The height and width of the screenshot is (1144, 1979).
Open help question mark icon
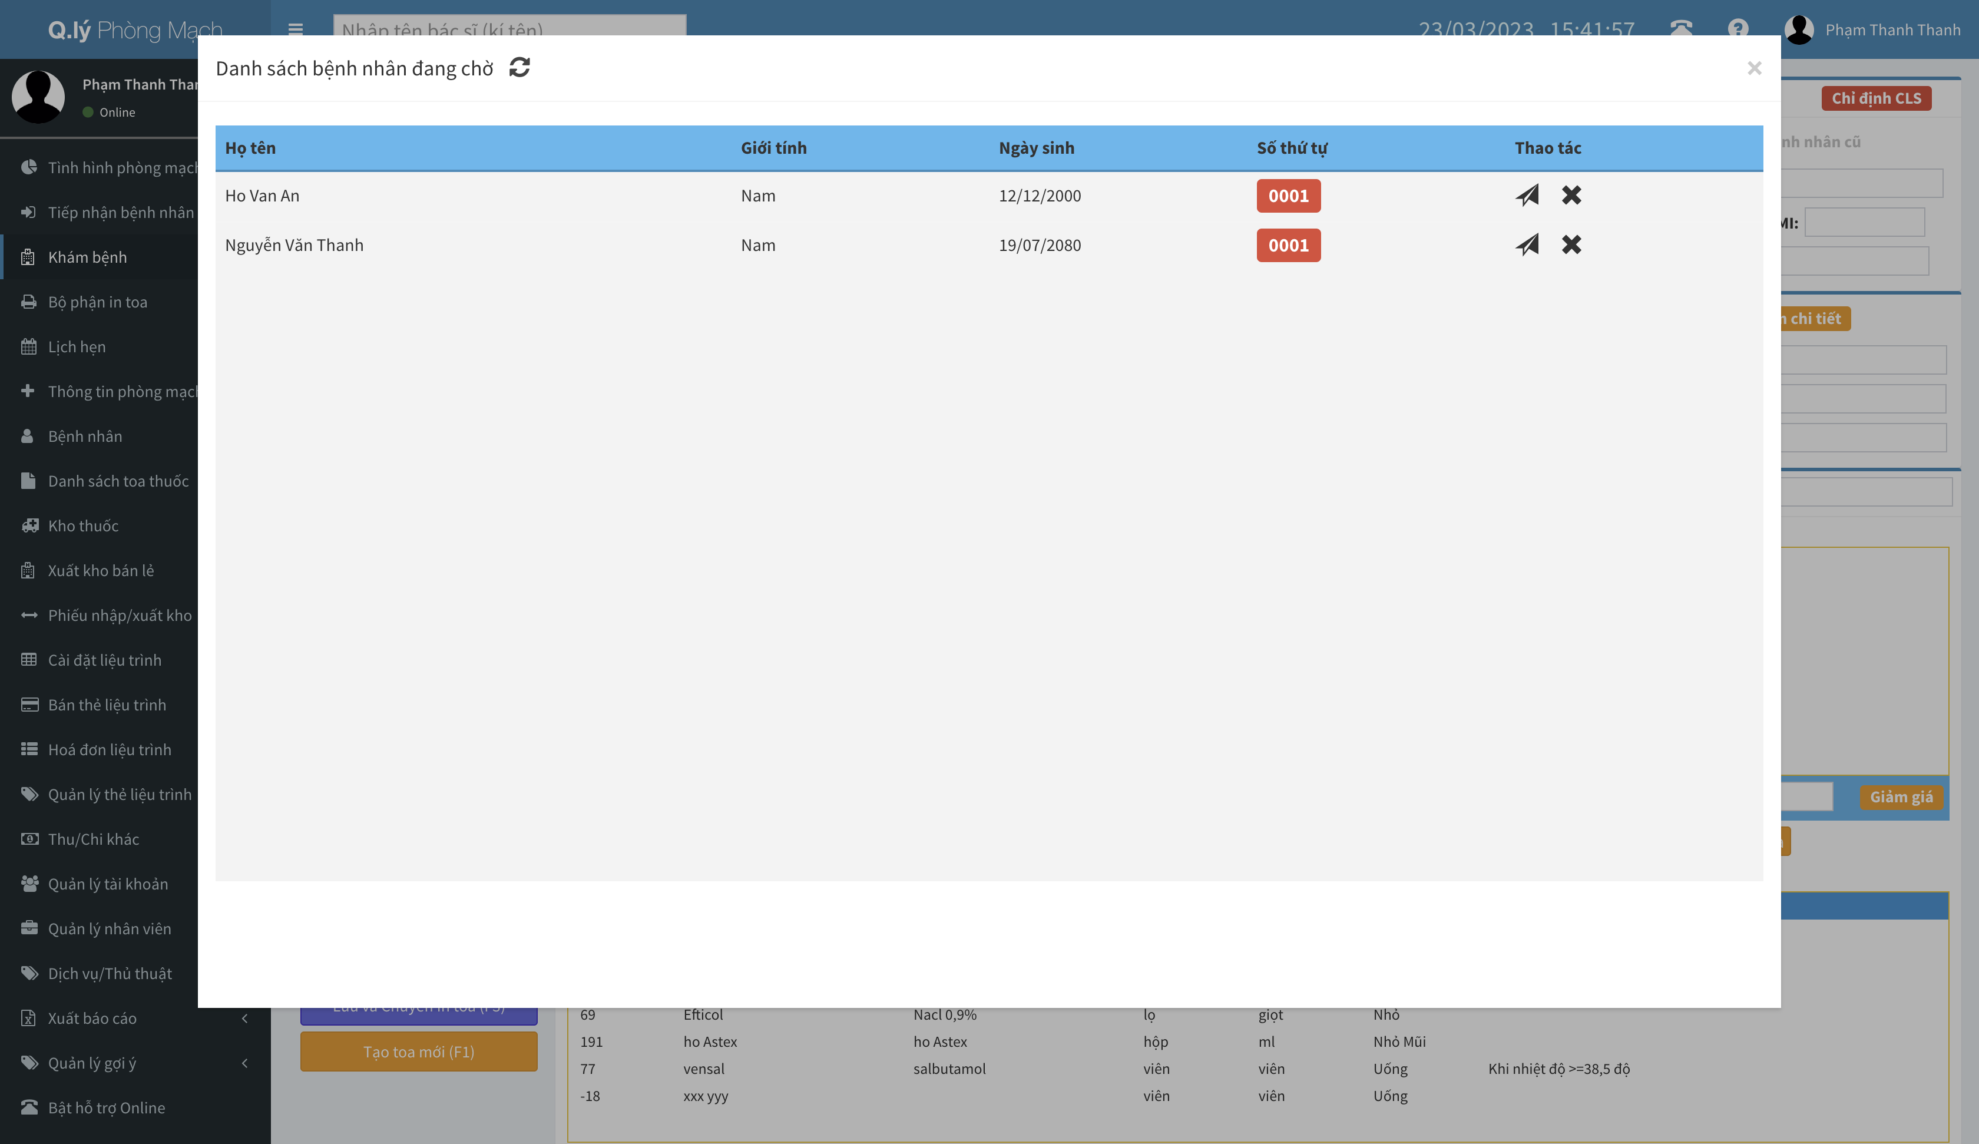point(1738,29)
